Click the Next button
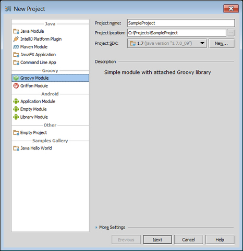 pyautogui.click(x=157, y=240)
